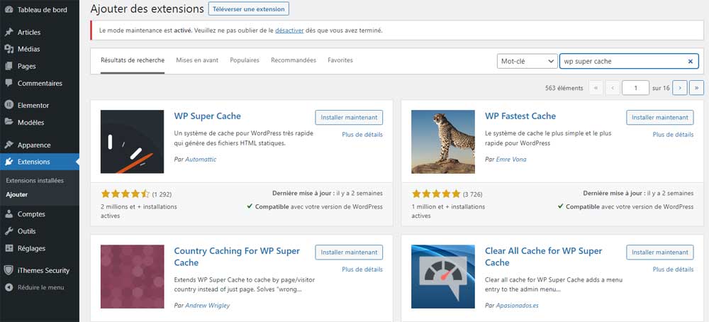
Task: View Plus de détails for Country Caching
Action: [x=362, y=269]
